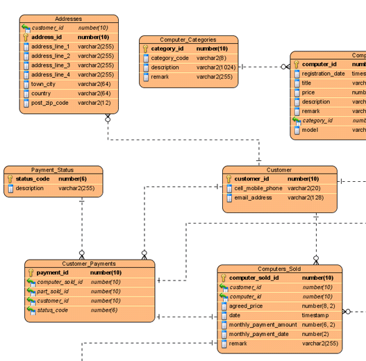Select the column icon beside Payment_Status description
366x361 pixels.
10,188
